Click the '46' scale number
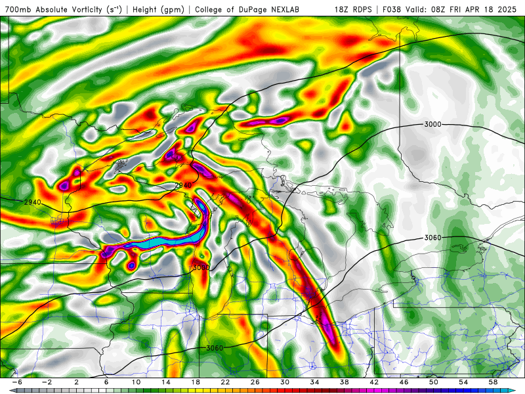Viewport: 525px width, 394px height. 404,382
